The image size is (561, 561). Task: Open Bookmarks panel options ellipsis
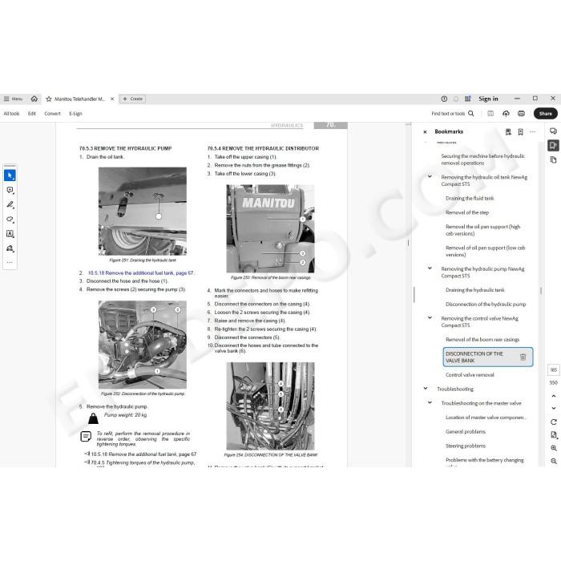pyautogui.click(x=532, y=131)
